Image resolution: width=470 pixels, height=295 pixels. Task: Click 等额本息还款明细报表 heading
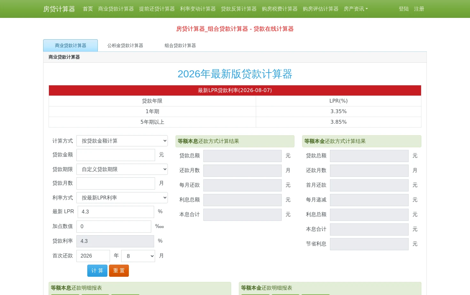[76, 288]
